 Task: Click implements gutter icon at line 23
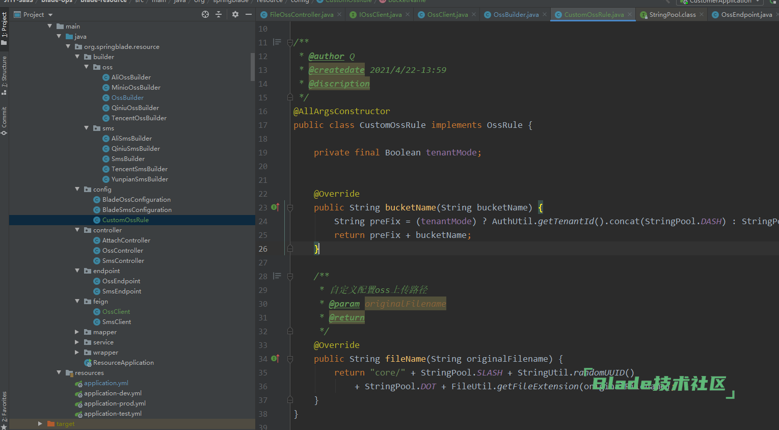275,207
